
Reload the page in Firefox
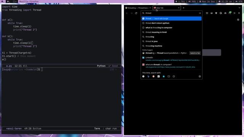click(136, 13)
